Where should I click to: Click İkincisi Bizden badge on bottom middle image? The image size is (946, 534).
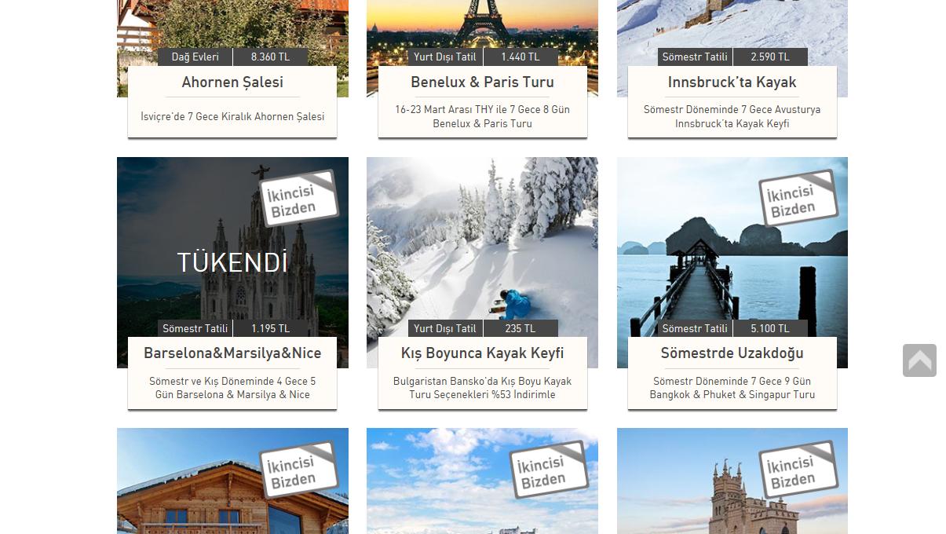(x=549, y=470)
